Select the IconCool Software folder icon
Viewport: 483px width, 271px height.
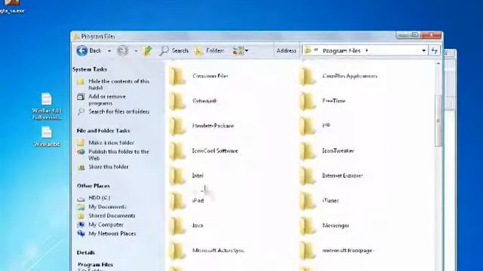click(x=177, y=151)
